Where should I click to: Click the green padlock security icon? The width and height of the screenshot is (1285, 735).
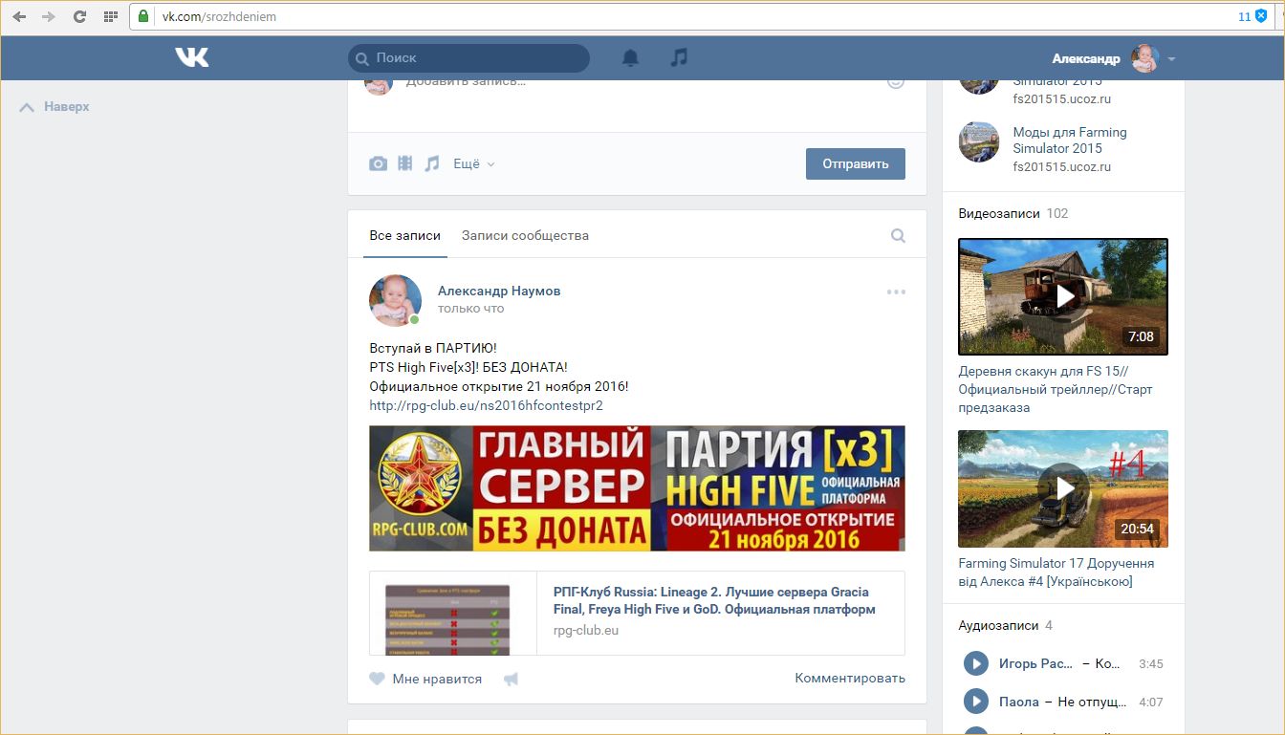coord(143,16)
